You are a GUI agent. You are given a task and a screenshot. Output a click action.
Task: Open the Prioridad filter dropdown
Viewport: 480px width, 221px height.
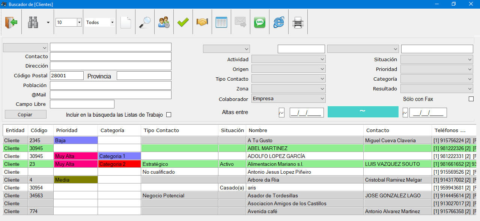coord(437,69)
